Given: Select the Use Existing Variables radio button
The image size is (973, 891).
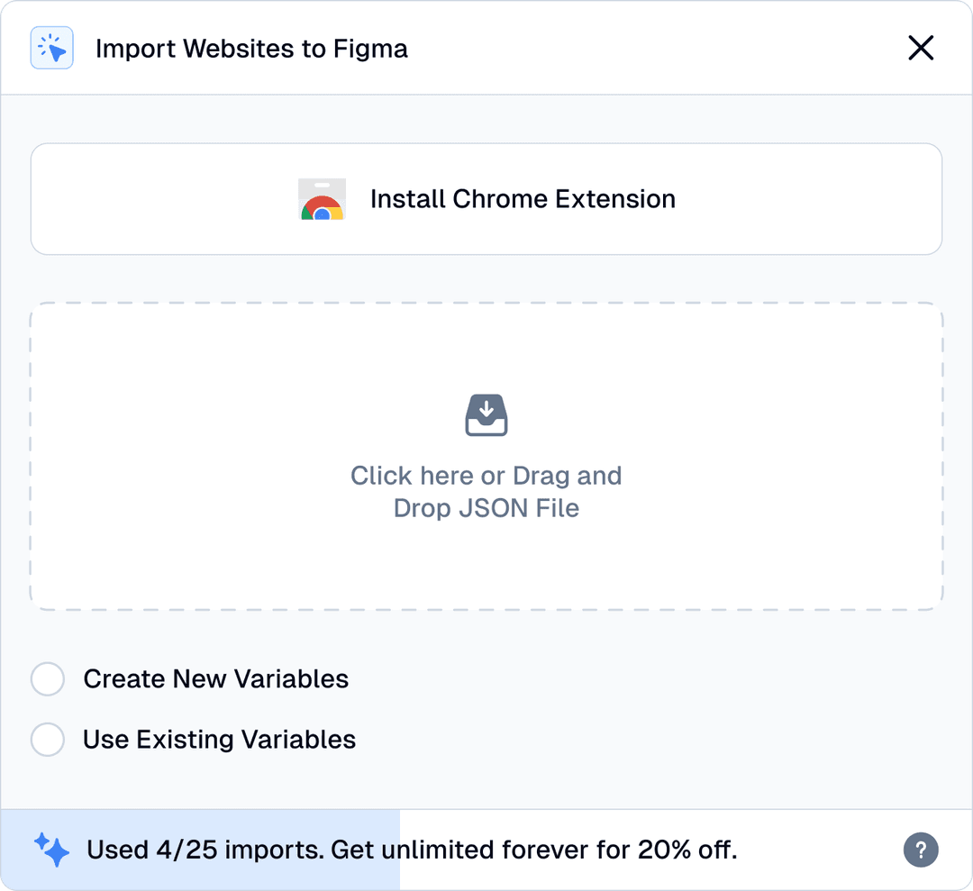Looking at the screenshot, I should coord(48,740).
